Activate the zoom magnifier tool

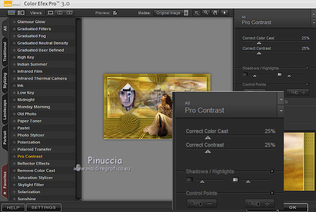[206, 13]
